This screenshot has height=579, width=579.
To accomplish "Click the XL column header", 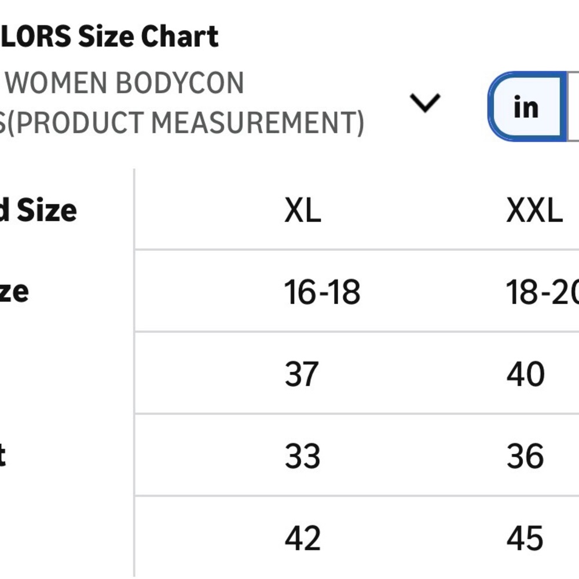I will (303, 210).
